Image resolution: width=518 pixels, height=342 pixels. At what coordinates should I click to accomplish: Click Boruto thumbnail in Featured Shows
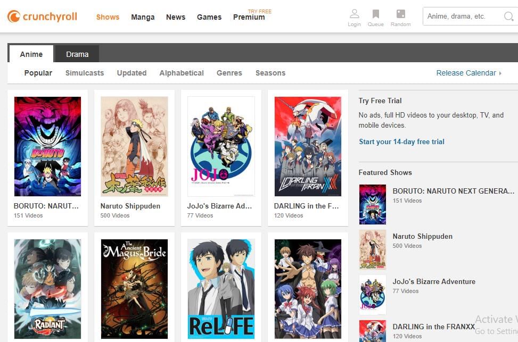coord(372,204)
